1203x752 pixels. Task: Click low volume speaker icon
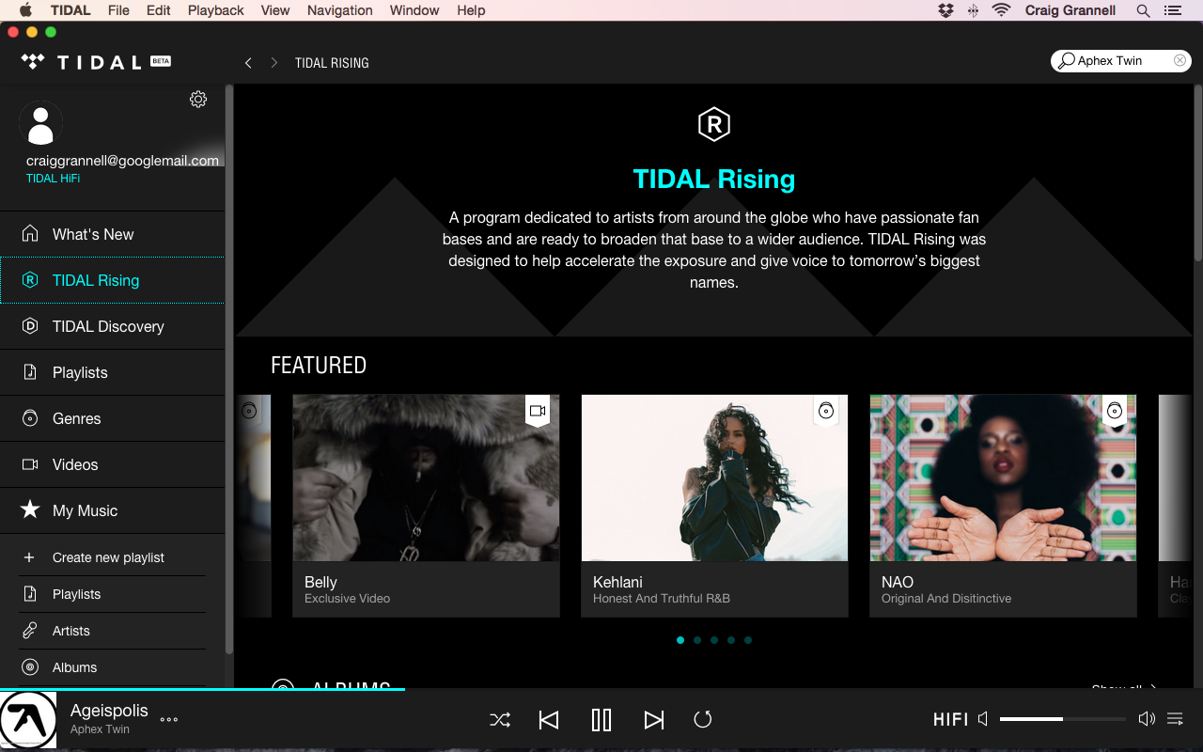tap(983, 719)
